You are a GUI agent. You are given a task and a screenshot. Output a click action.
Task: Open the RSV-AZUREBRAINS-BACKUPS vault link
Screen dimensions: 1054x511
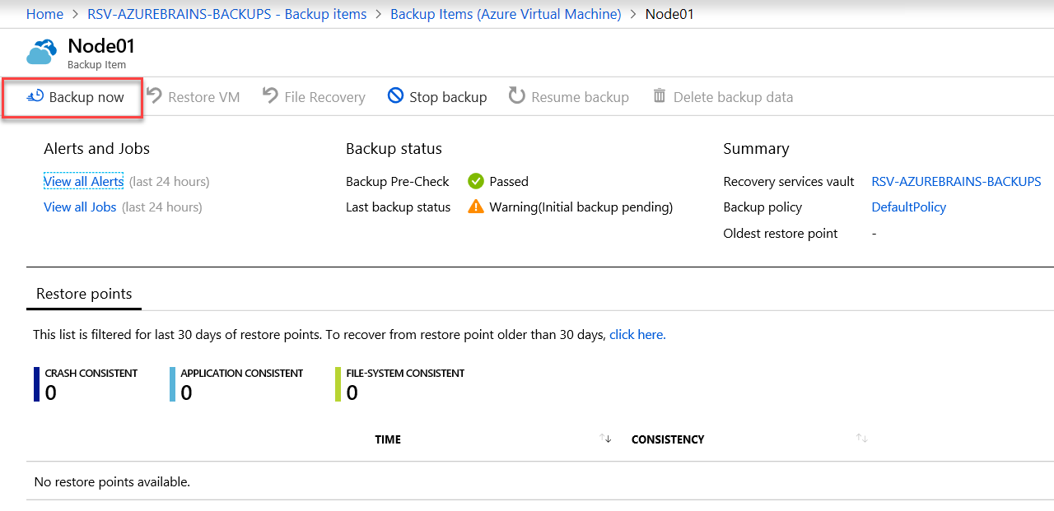(956, 181)
